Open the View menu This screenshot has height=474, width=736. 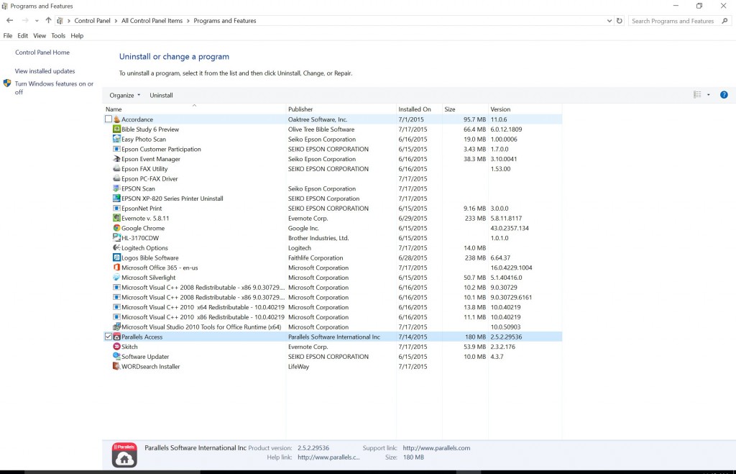pos(40,35)
